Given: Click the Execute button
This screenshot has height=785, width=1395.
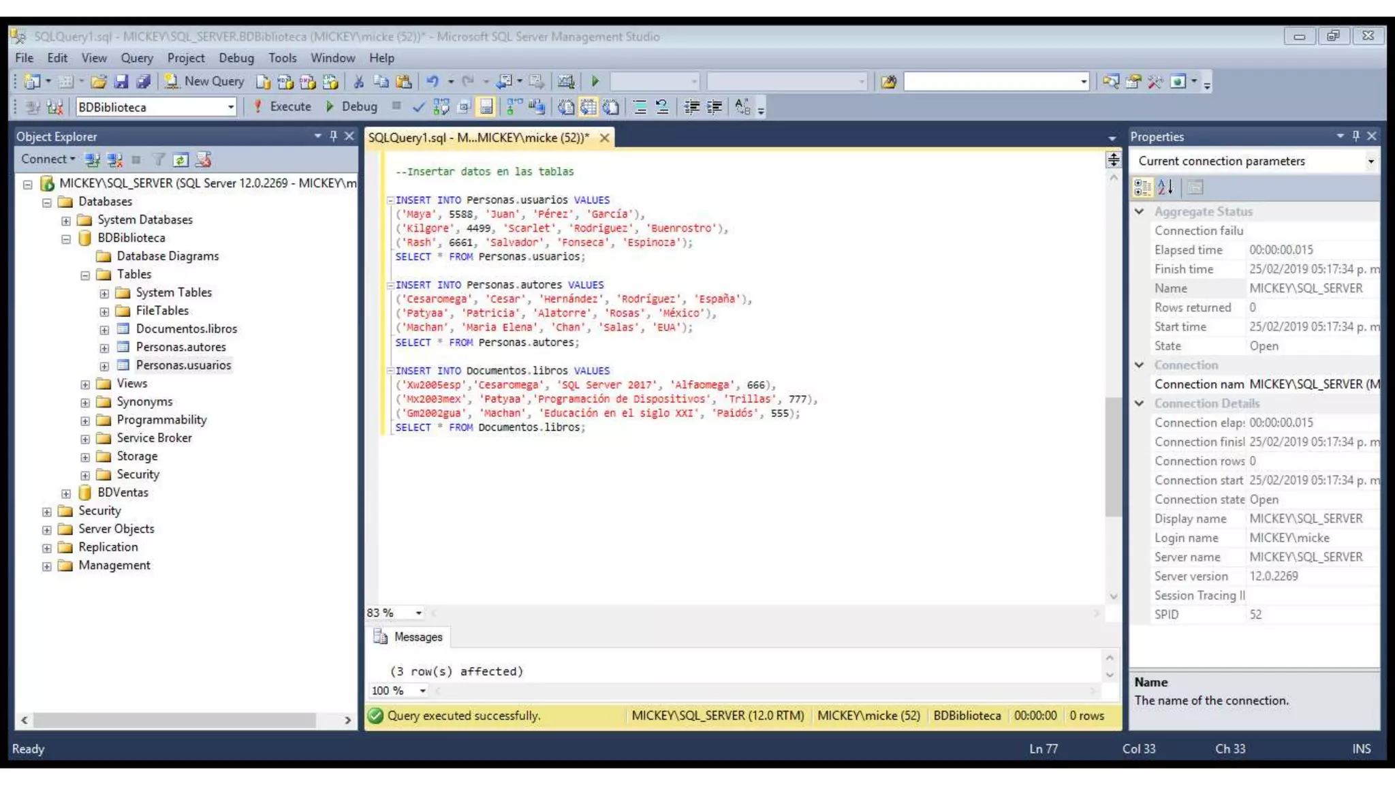Looking at the screenshot, I should [x=282, y=107].
